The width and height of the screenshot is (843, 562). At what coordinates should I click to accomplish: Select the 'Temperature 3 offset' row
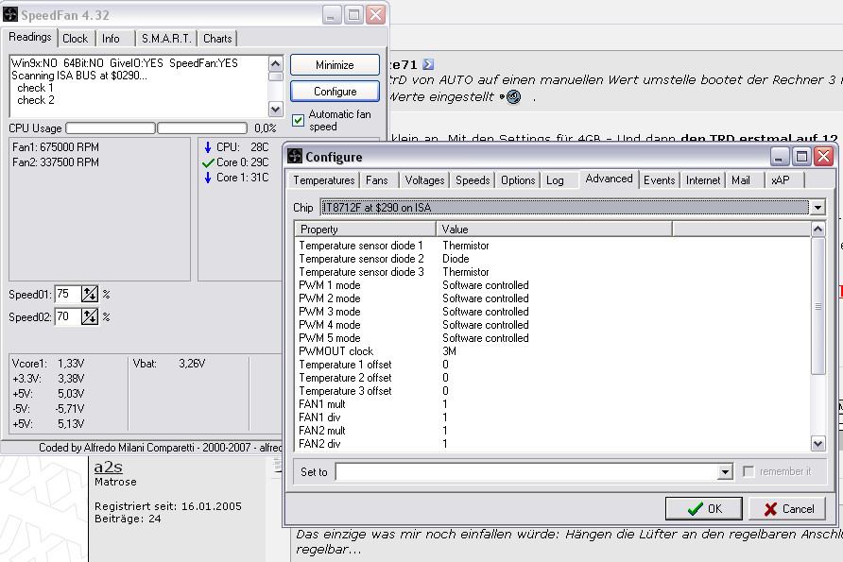(553, 391)
